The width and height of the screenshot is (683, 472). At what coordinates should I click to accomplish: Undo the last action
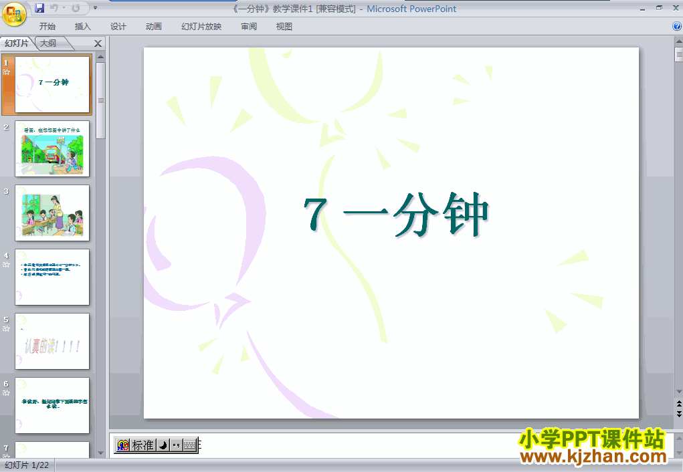pyautogui.click(x=54, y=8)
